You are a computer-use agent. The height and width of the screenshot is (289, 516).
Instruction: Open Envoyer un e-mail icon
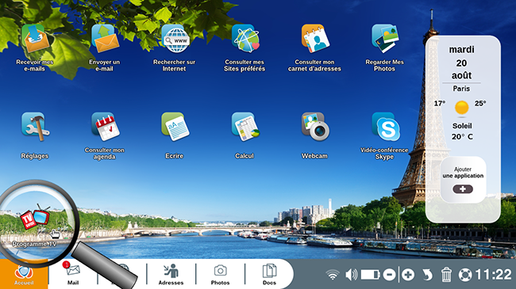[105, 39]
